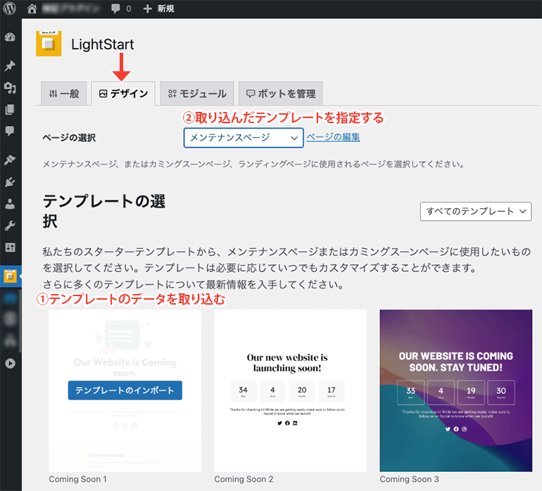
Task: Open Tools wrench icon in sidebar
Action: [x=10, y=226]
